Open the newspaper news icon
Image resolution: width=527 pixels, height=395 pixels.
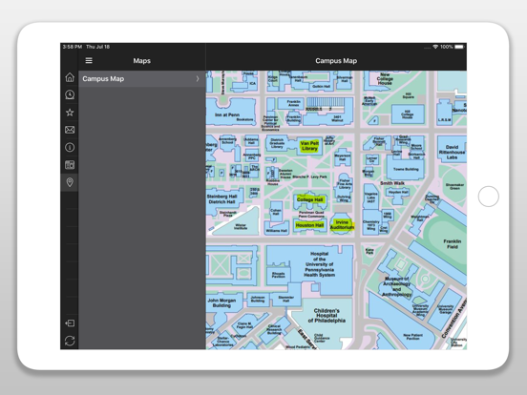tap(70, 164)
